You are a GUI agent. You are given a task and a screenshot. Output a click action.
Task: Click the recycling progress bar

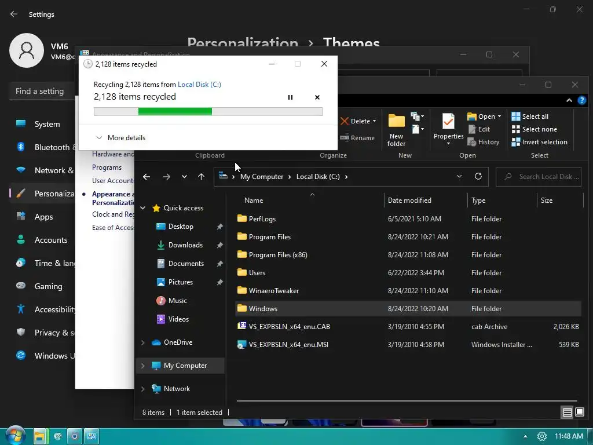coord(208,111)
